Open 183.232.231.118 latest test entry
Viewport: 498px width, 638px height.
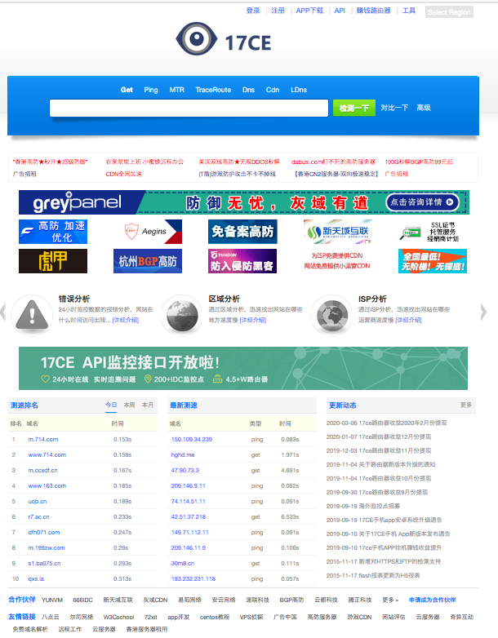[x=193, y=578]
